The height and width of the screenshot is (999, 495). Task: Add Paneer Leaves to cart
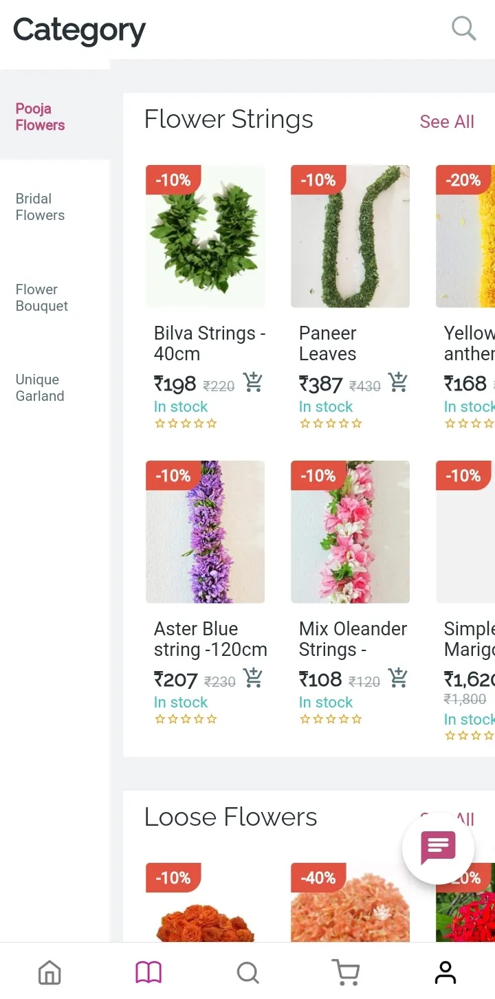pyautogui.click(x=398, y=382)
